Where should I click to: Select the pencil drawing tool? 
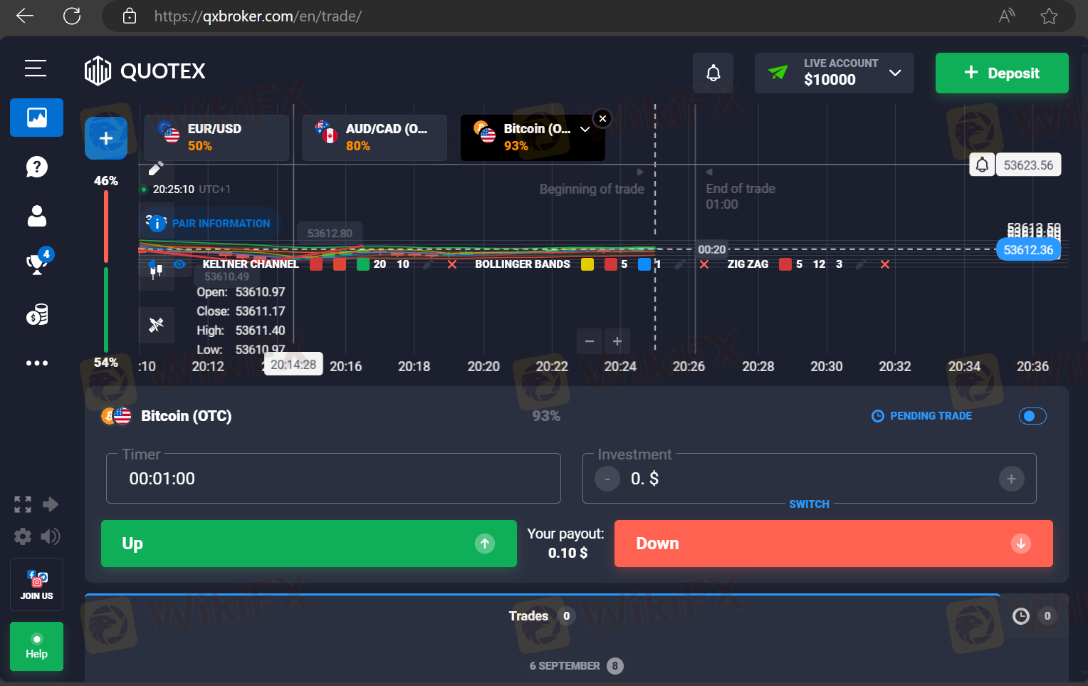156,168
